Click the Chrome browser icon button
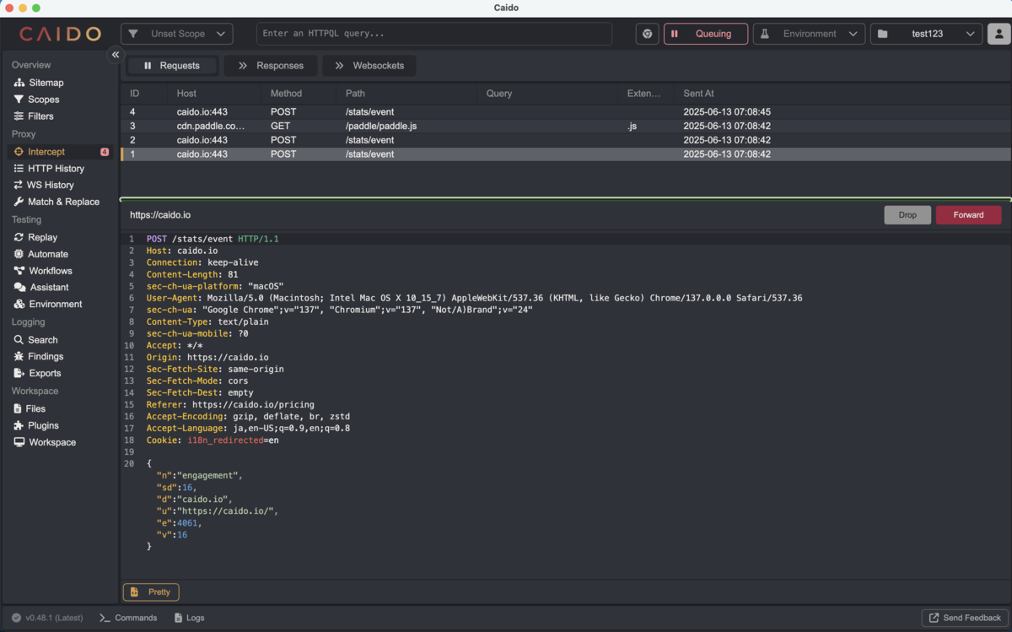The image size is (1012, 632). pos(647,34)
